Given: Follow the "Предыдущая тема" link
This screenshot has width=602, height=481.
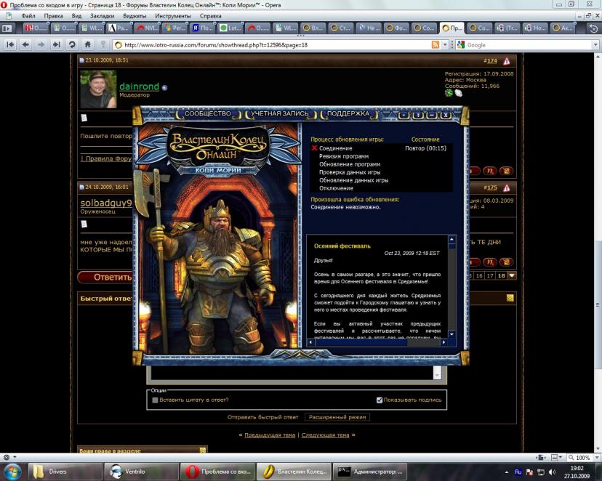Looking at the screenshot, I should pos(270,434).
